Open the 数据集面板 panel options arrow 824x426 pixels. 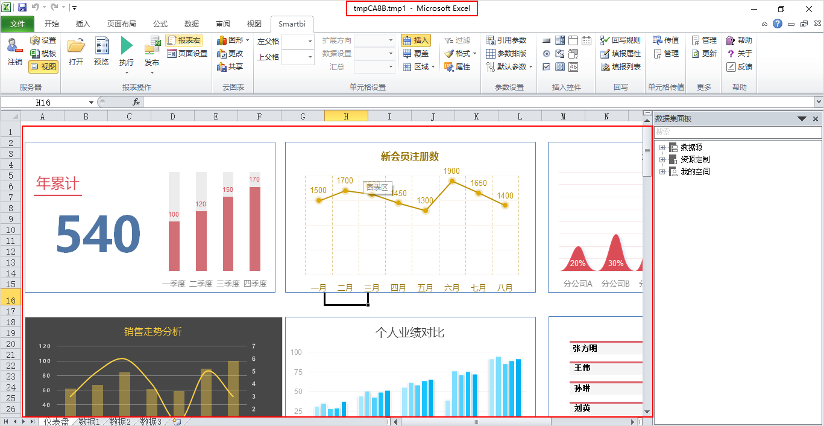pyautogui.click(x=802, y=119)
